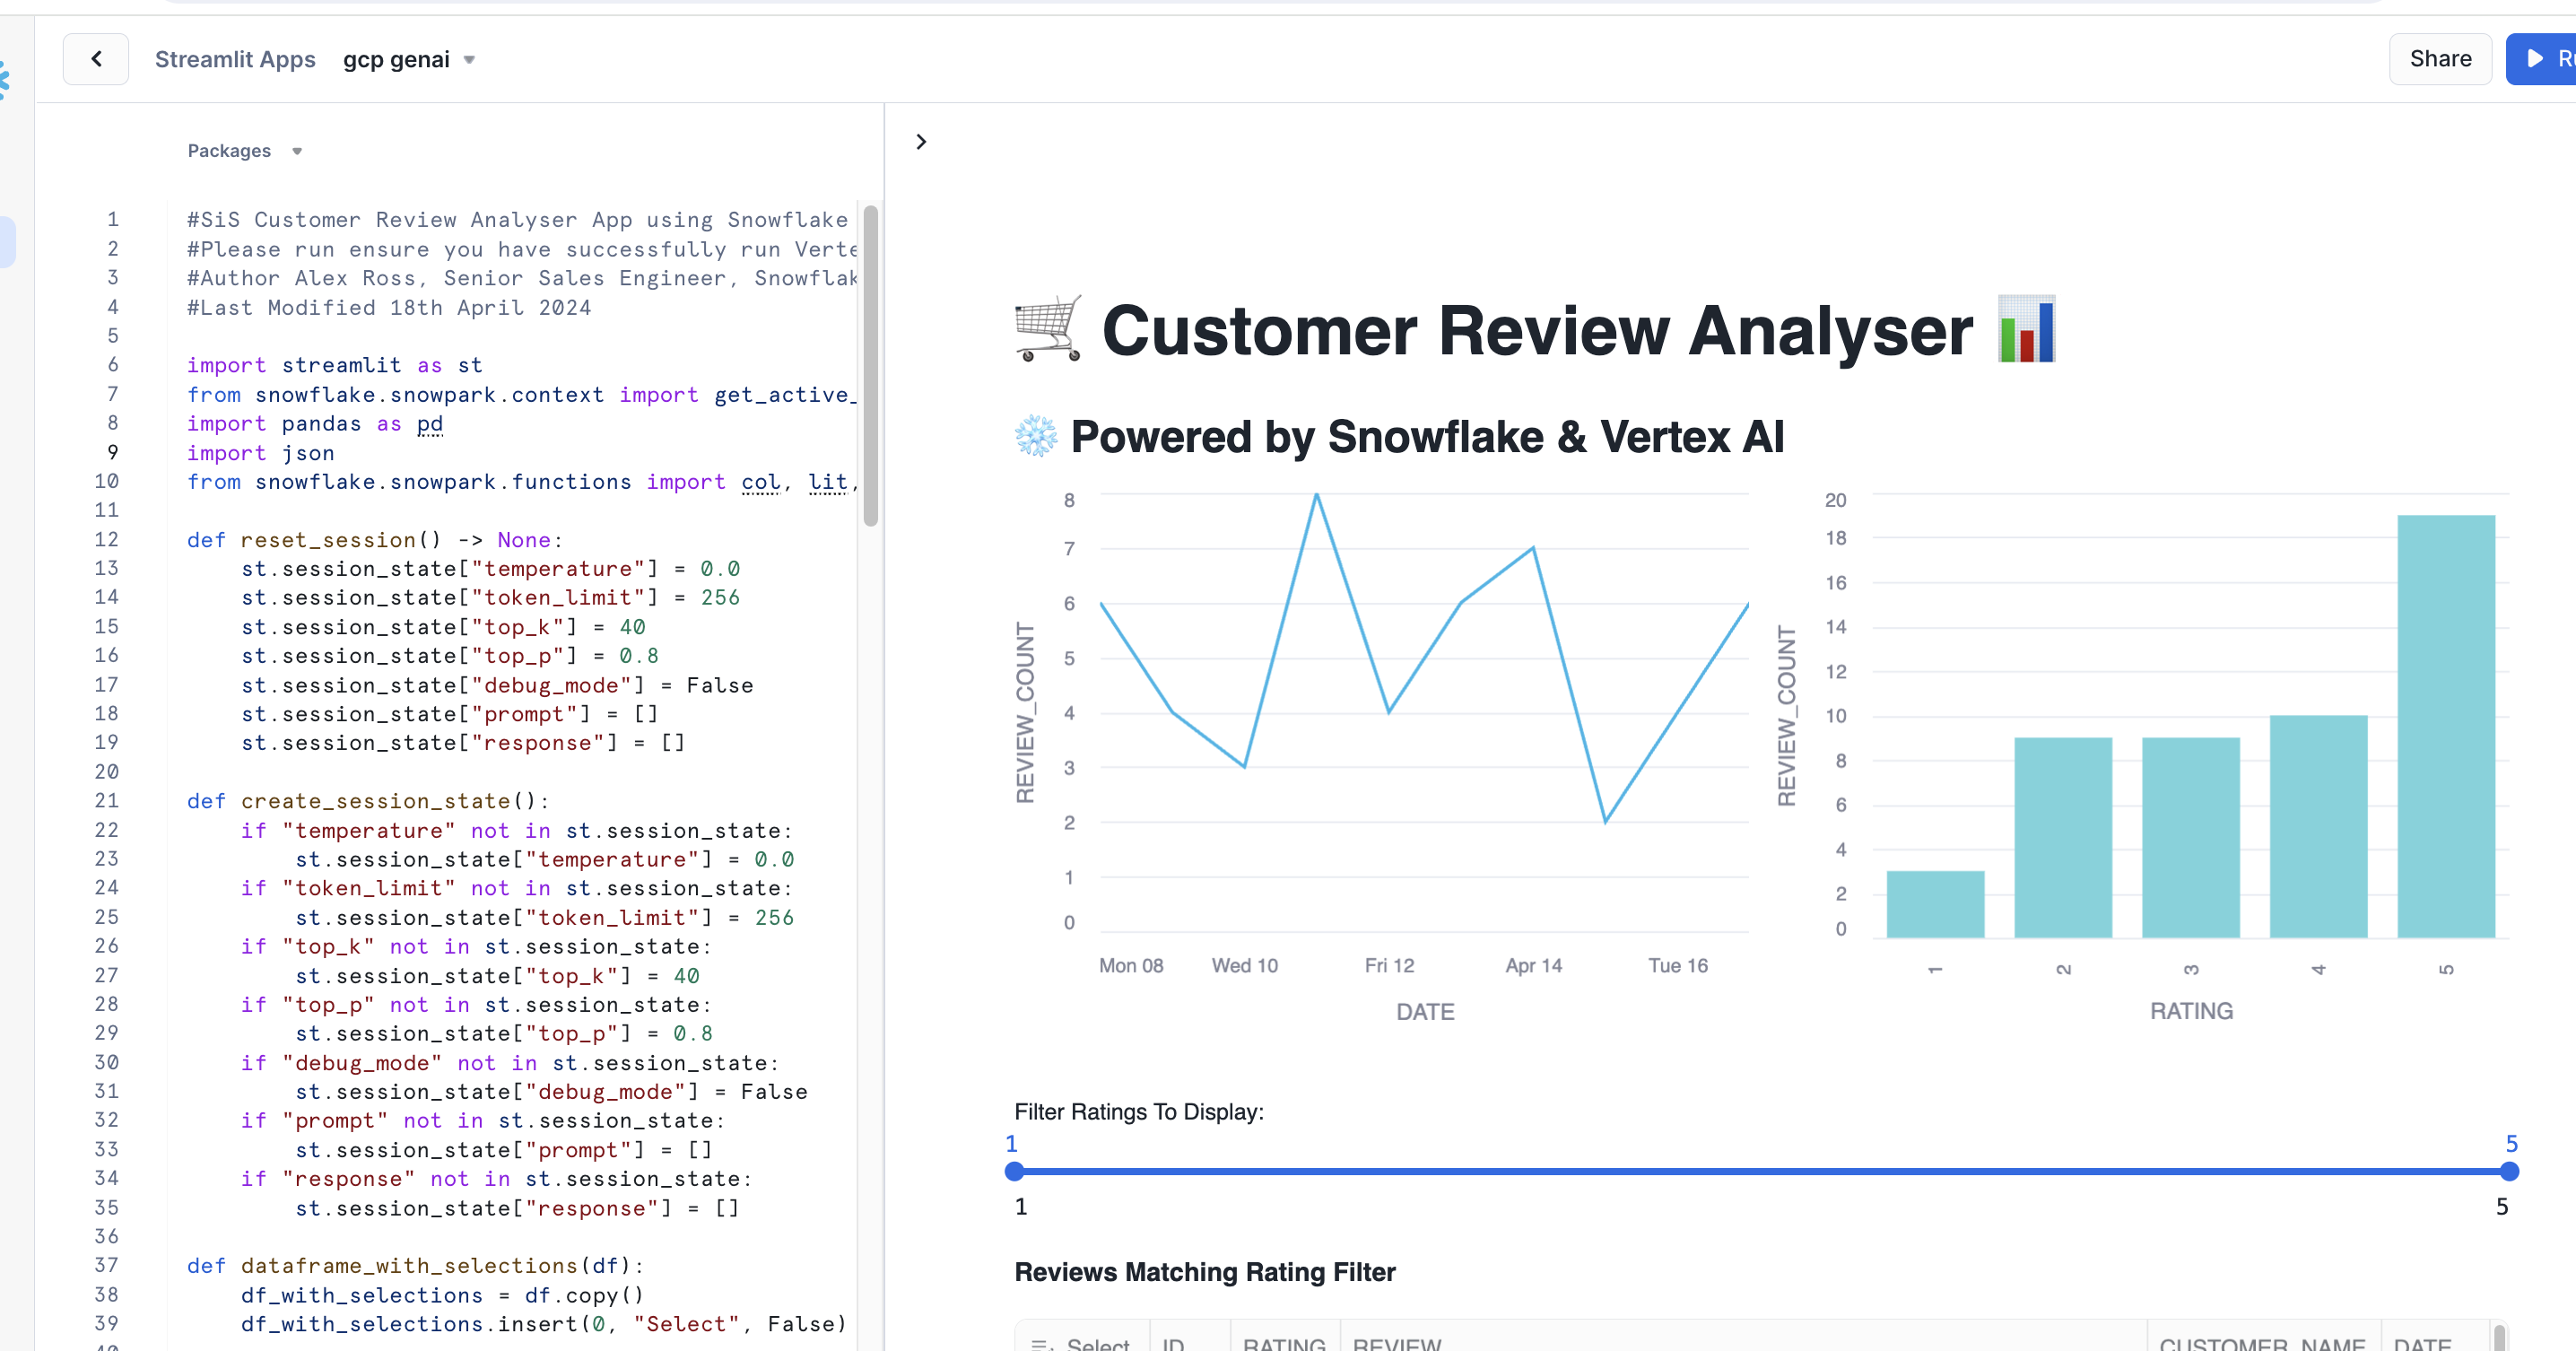Image resolution: width=2576 pixels, height=1351 pixels.
Task: Click the CUSTOMER_NAME column header
Action: click(x=2261, y=1344)
